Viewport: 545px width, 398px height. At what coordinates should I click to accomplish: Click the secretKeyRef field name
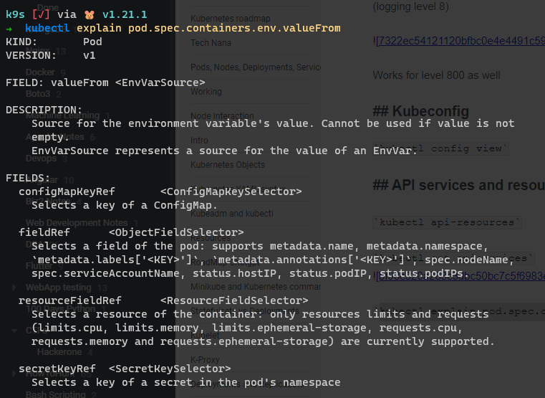point(57,369)
